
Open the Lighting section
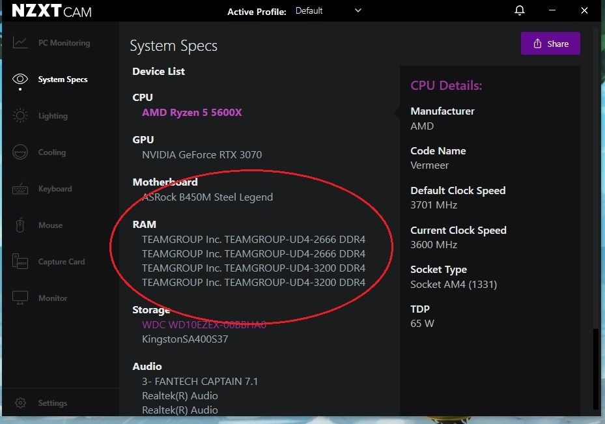[52, 115]
